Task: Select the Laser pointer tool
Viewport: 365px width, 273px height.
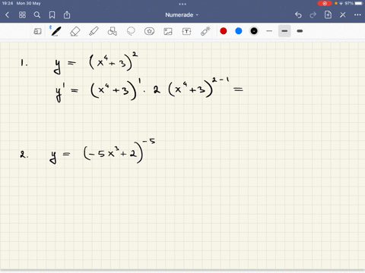Action: coord(205,31)
